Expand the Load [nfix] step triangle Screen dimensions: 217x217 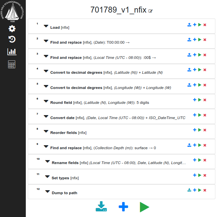(x=46, y=26)
